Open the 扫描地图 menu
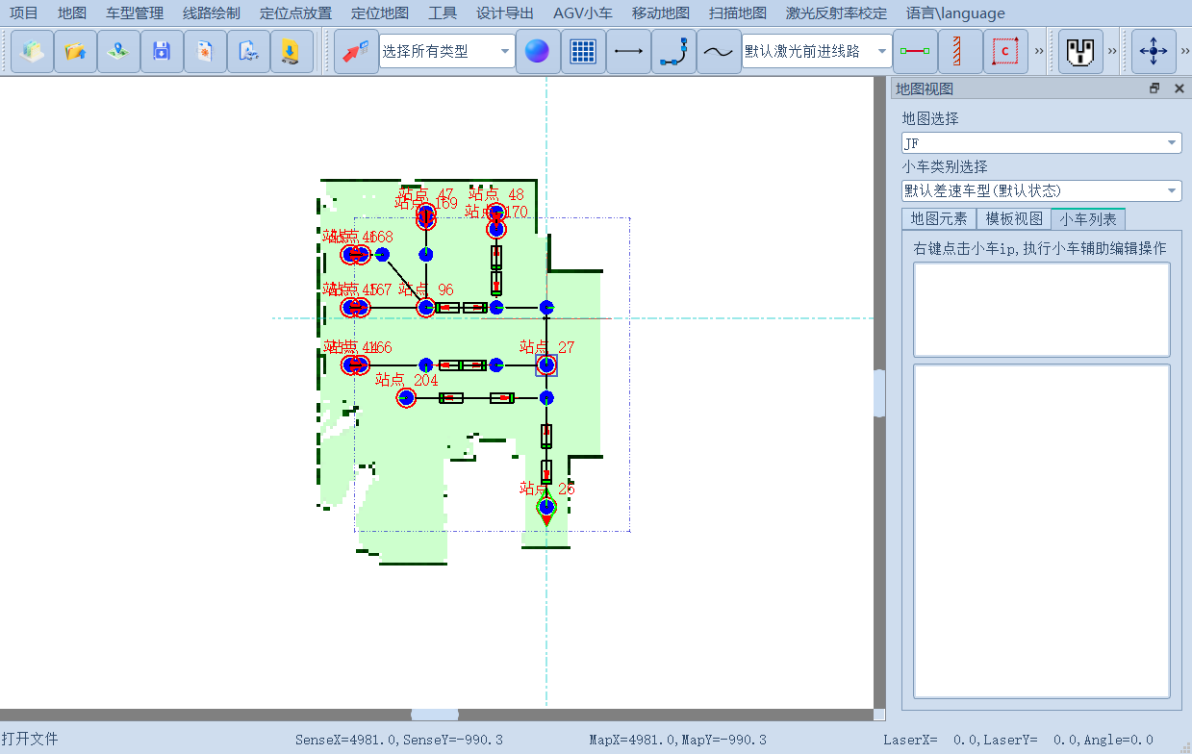This screenshot has height=754, width=1192. pyautogui.click(x=738, y=13)
